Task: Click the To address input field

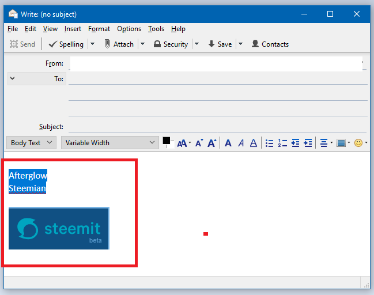Action: (218, 79)
